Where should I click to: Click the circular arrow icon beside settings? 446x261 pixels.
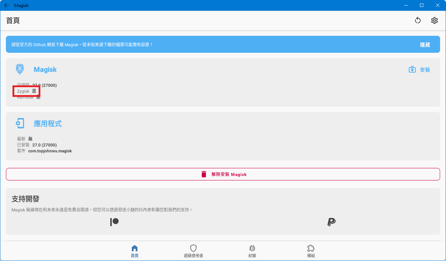(x=418, y=21)
